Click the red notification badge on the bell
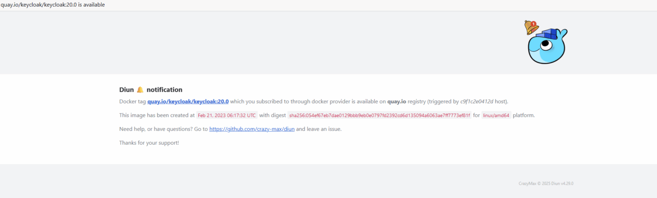Image resolution: width=657 pixels, height=198 pixels. [x=534, y=24]
